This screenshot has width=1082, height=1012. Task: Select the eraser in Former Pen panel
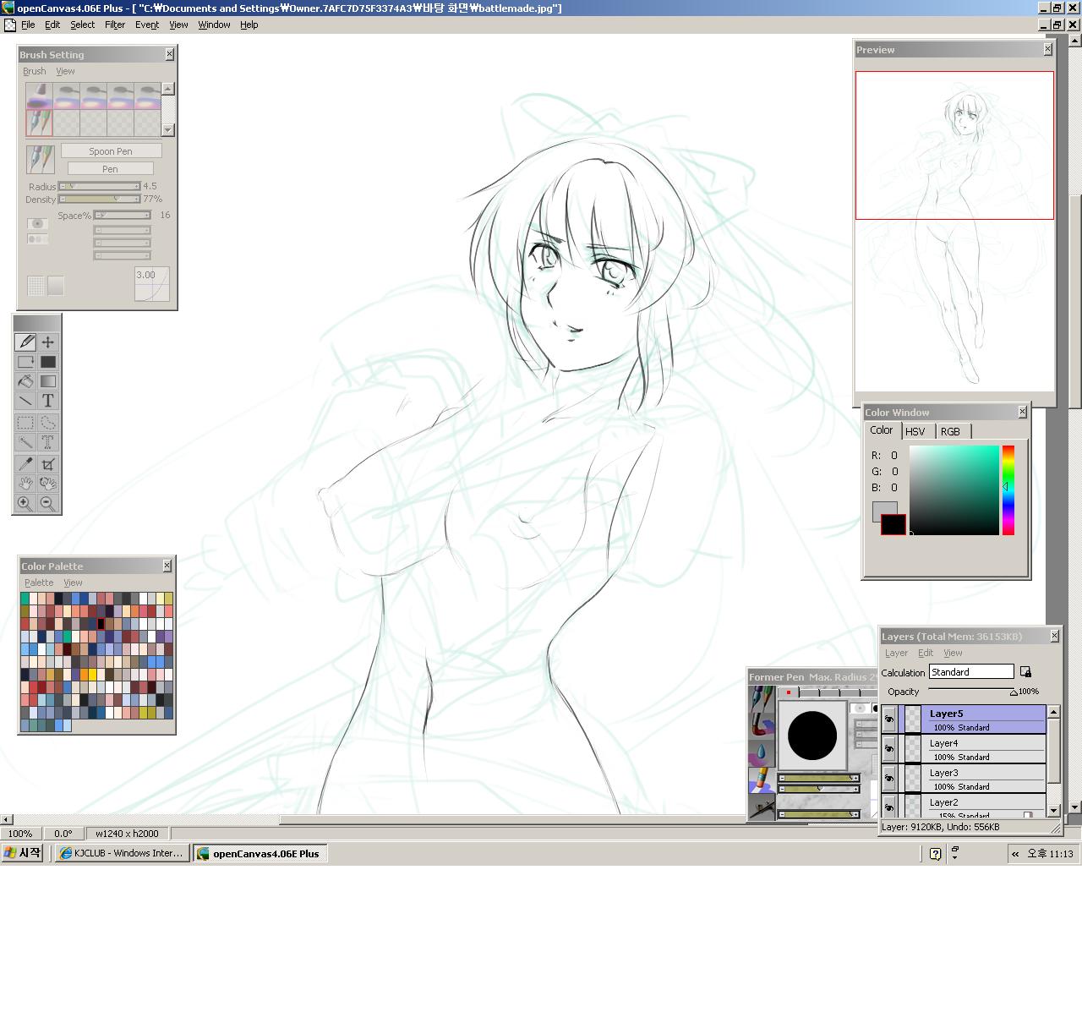[x=762, y=779]
